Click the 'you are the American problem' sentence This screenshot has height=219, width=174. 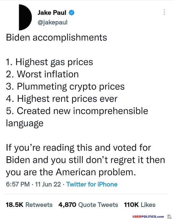tap(71, 172)
